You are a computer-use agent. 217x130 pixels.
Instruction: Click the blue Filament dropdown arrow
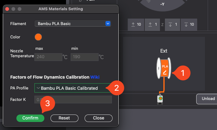click(108, 24)
